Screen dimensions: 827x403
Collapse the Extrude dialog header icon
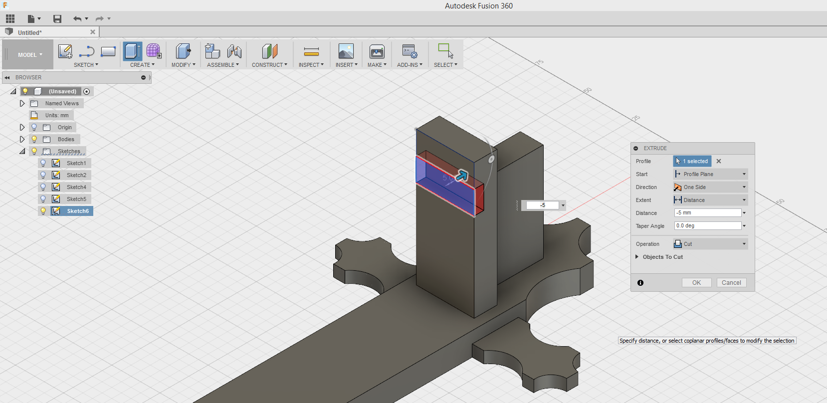(x=636, y=148)
